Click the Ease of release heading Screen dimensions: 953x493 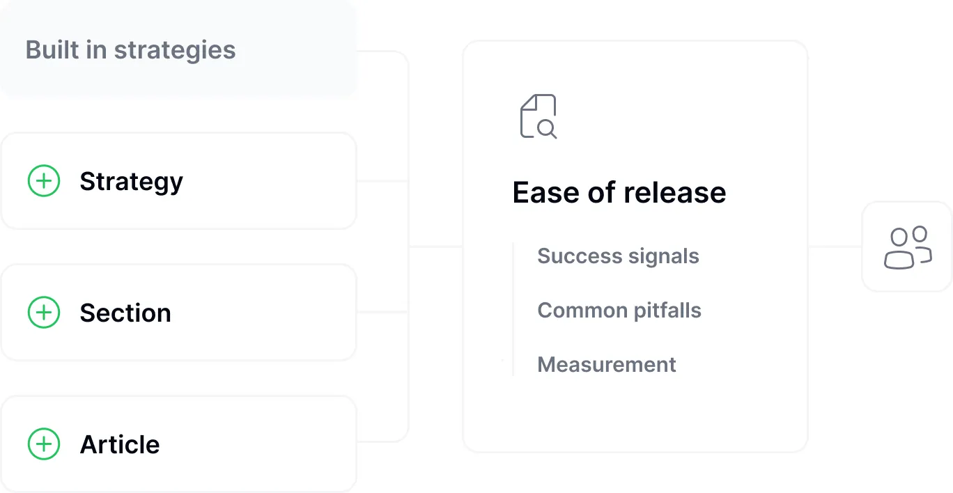click(x=619, y=192)
